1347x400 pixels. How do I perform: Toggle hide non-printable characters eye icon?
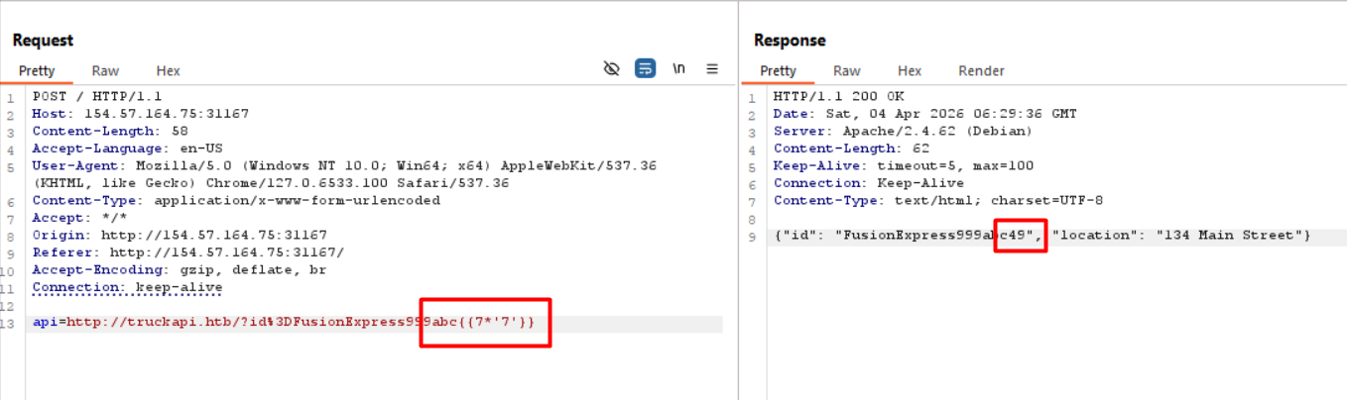click(612, 69)
